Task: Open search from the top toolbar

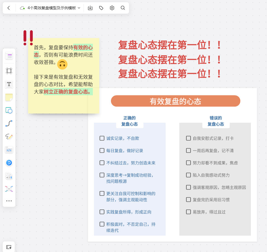Action: click(123, 8)
